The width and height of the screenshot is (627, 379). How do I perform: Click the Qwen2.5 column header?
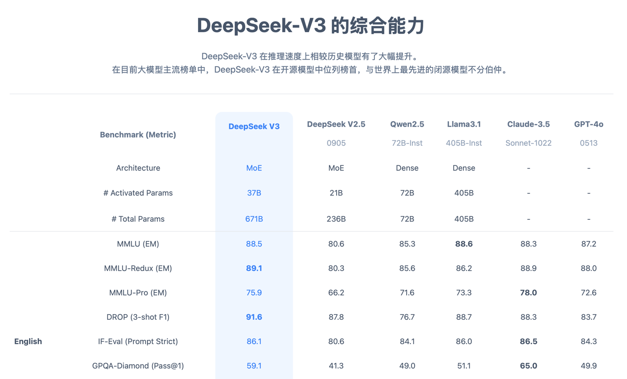(x=407, y=124)
